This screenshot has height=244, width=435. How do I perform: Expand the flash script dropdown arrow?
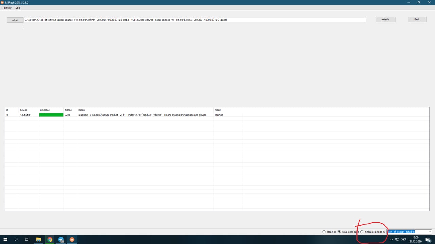coord(430,232)
